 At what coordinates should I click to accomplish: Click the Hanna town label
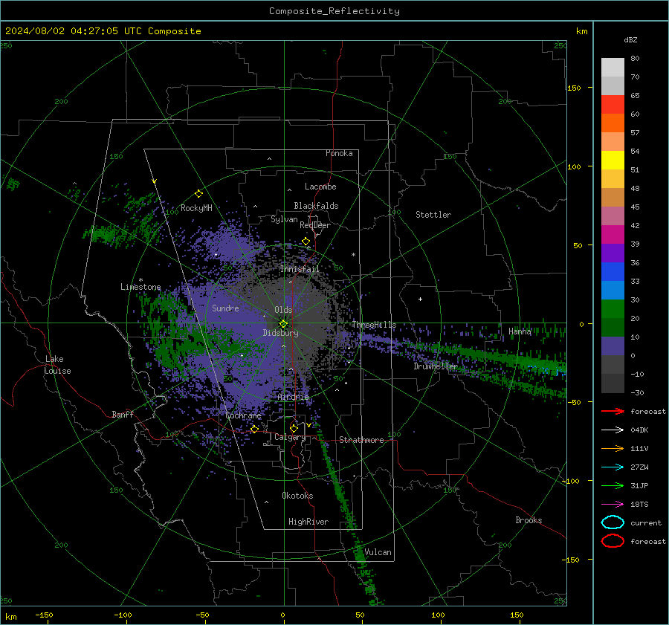click(520, 331)
